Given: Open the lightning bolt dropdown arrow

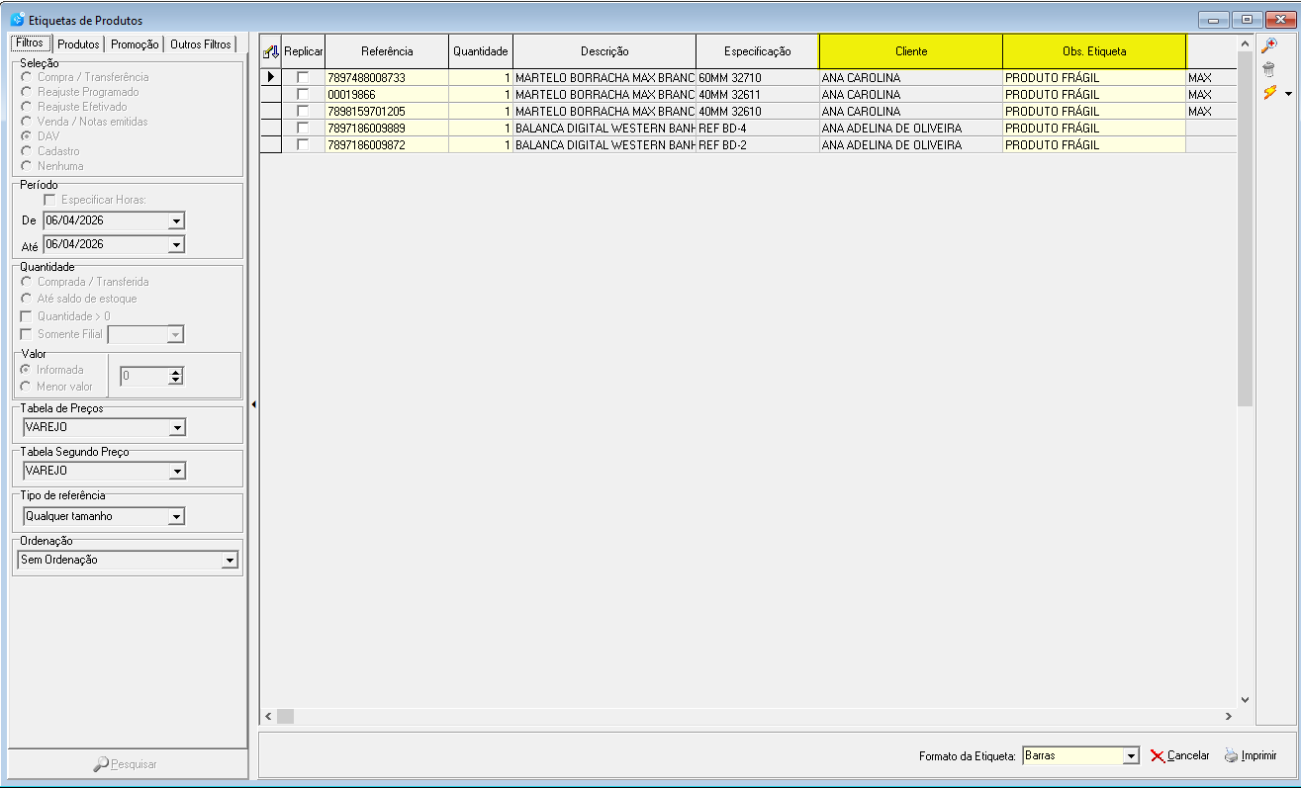Looking at the screenshot, I should click(1288, 94).
